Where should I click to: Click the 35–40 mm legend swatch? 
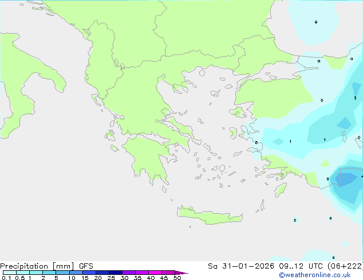pyautogui.click(x=141, y=273)
